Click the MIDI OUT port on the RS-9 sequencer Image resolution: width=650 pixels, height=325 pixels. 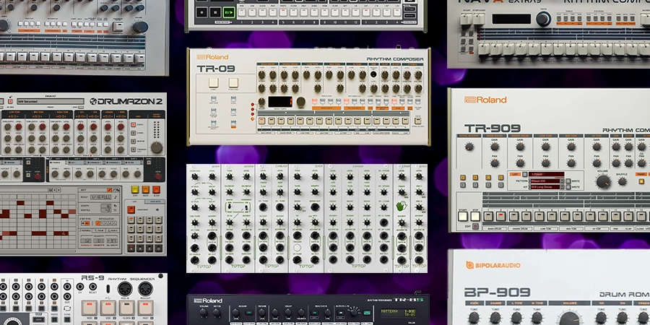coord(145,288)
